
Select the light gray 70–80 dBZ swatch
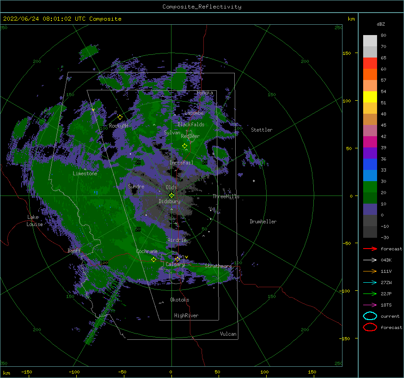(x=370, y=41)
